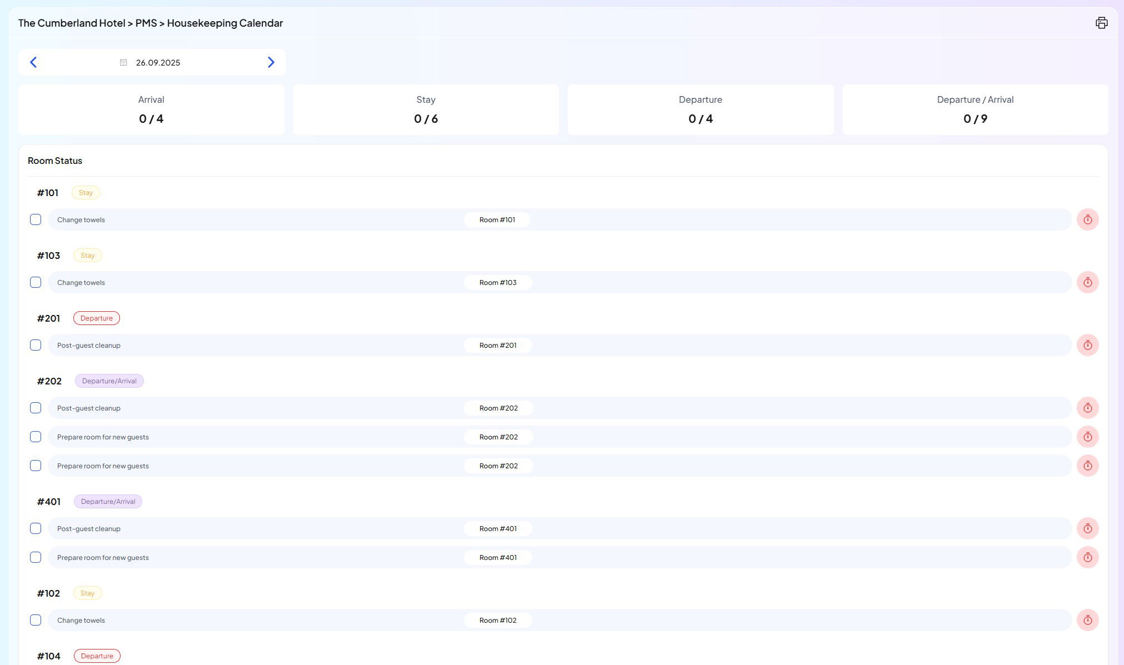This screenshot has width=1124, height=665.
Task: Open the date picker showing 26.09.2025
Action: coord(158,62)
